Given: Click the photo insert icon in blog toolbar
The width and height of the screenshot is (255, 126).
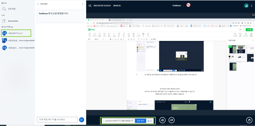Looking at the screenshot, I should pyautogui.click(x=90, y=34).
